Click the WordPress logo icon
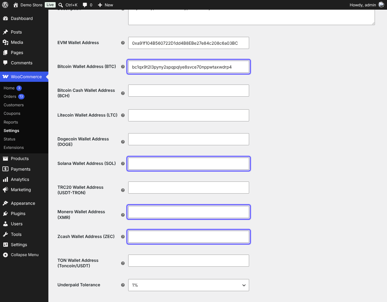Screen dimensions: 387x302 point(5,5)
